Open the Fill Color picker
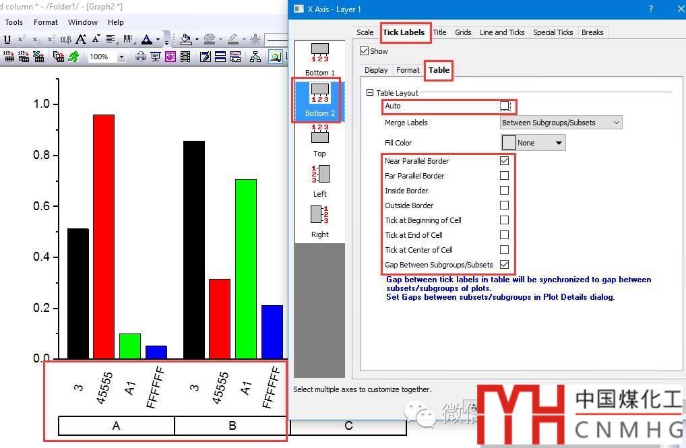686x448 pixels. (x=532, y=143)
